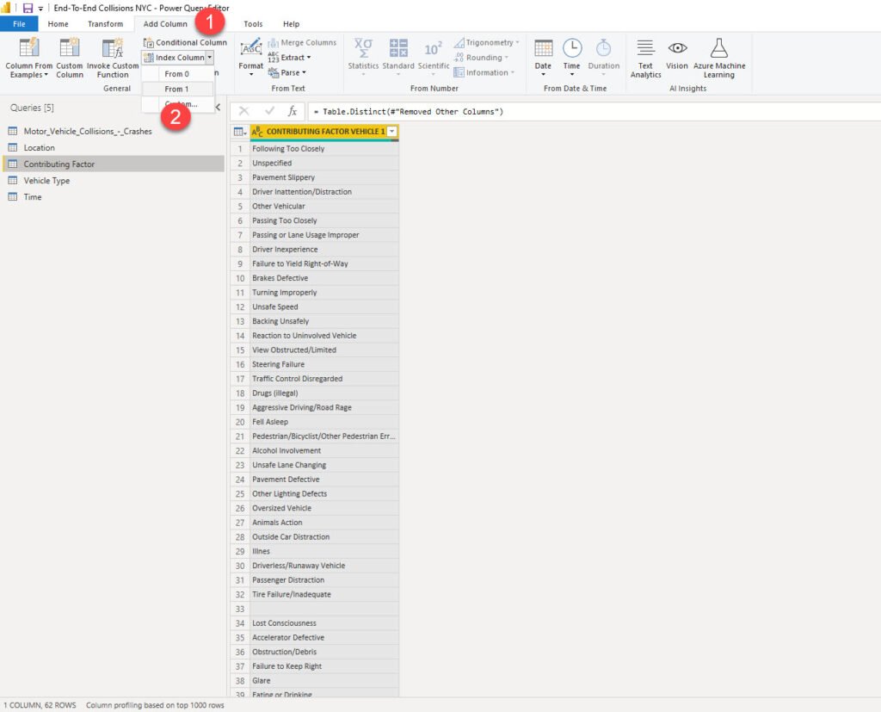Open the Extract dropdown
This screenshot has width=881, height=712.
tap(289, 58)
